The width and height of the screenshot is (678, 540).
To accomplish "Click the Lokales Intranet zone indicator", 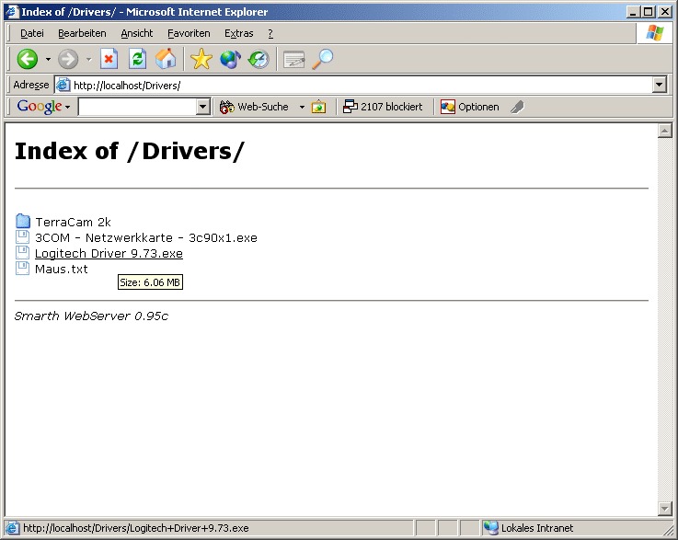I will (x=528, y=528).
